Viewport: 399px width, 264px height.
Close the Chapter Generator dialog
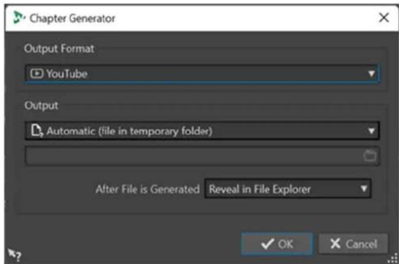click(x=384, y=18)
